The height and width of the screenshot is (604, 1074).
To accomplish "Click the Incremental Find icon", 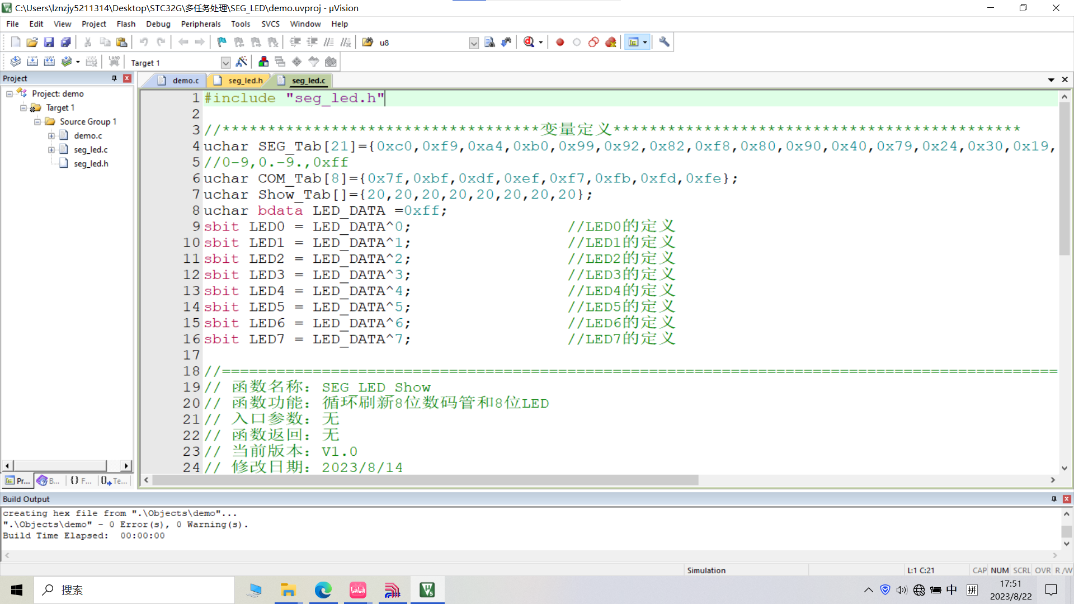I will 506,42.
